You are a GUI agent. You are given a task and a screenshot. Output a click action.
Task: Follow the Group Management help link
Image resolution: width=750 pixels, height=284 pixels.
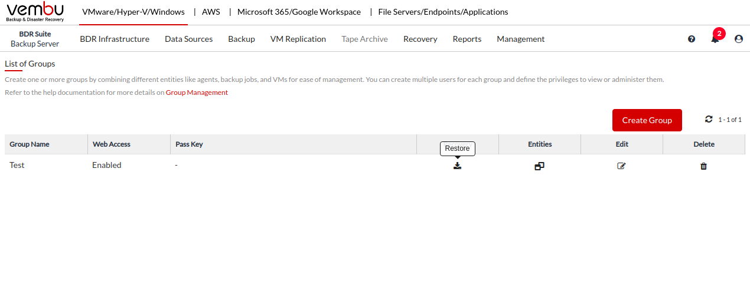(197, 93)
